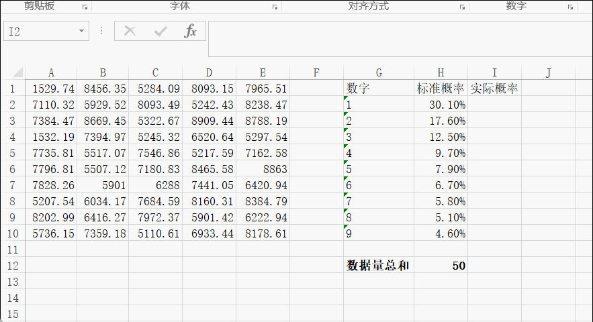Click cell with 6.70% probability

441,185
